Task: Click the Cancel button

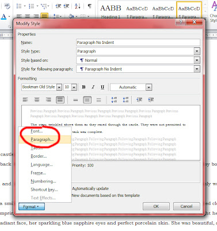Action: pos(186,206)
